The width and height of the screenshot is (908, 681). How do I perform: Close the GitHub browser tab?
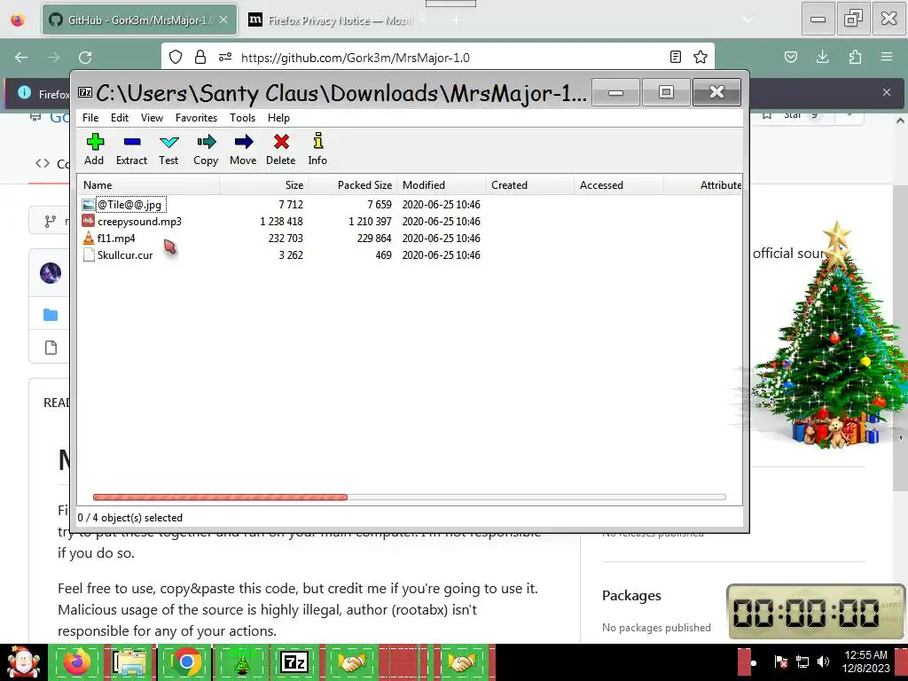pos(223,20)
